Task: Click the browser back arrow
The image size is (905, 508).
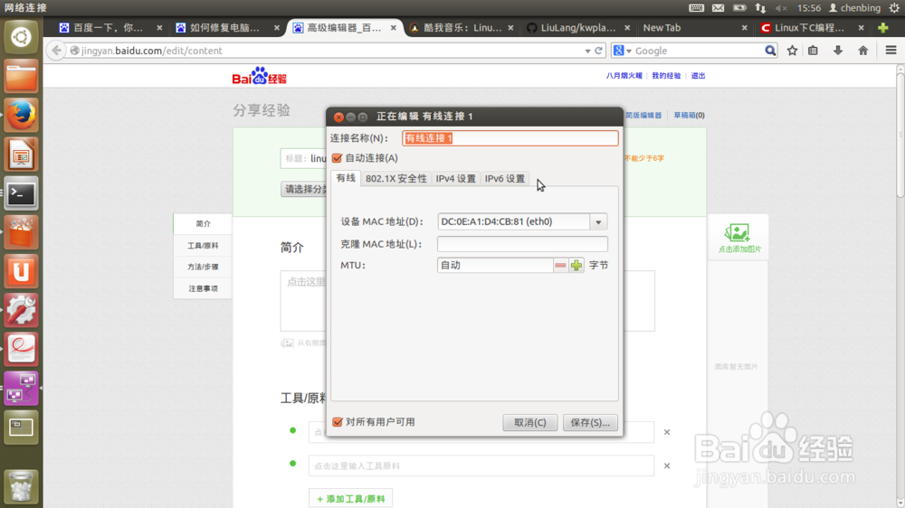Action: (x=56, y=51)
